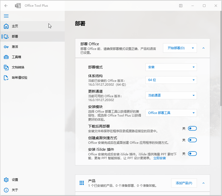Click the 部署 deploy icon in sidebar

tap(6, 37)
